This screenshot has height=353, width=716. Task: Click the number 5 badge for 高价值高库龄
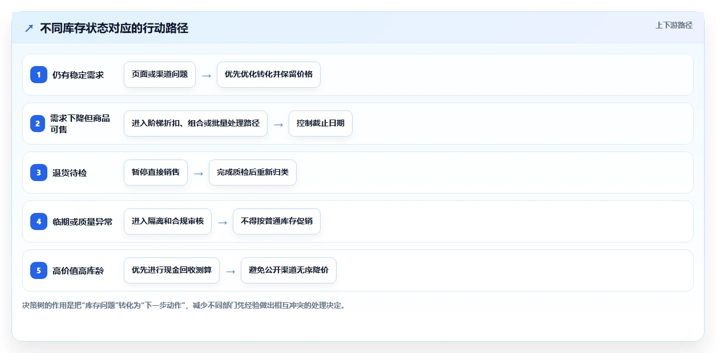(x=39, y=270)
